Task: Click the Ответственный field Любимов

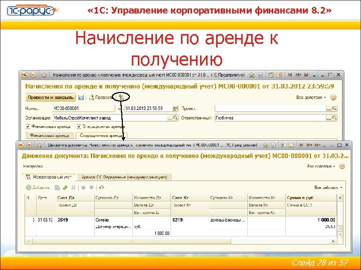Action: coord(271,118)
